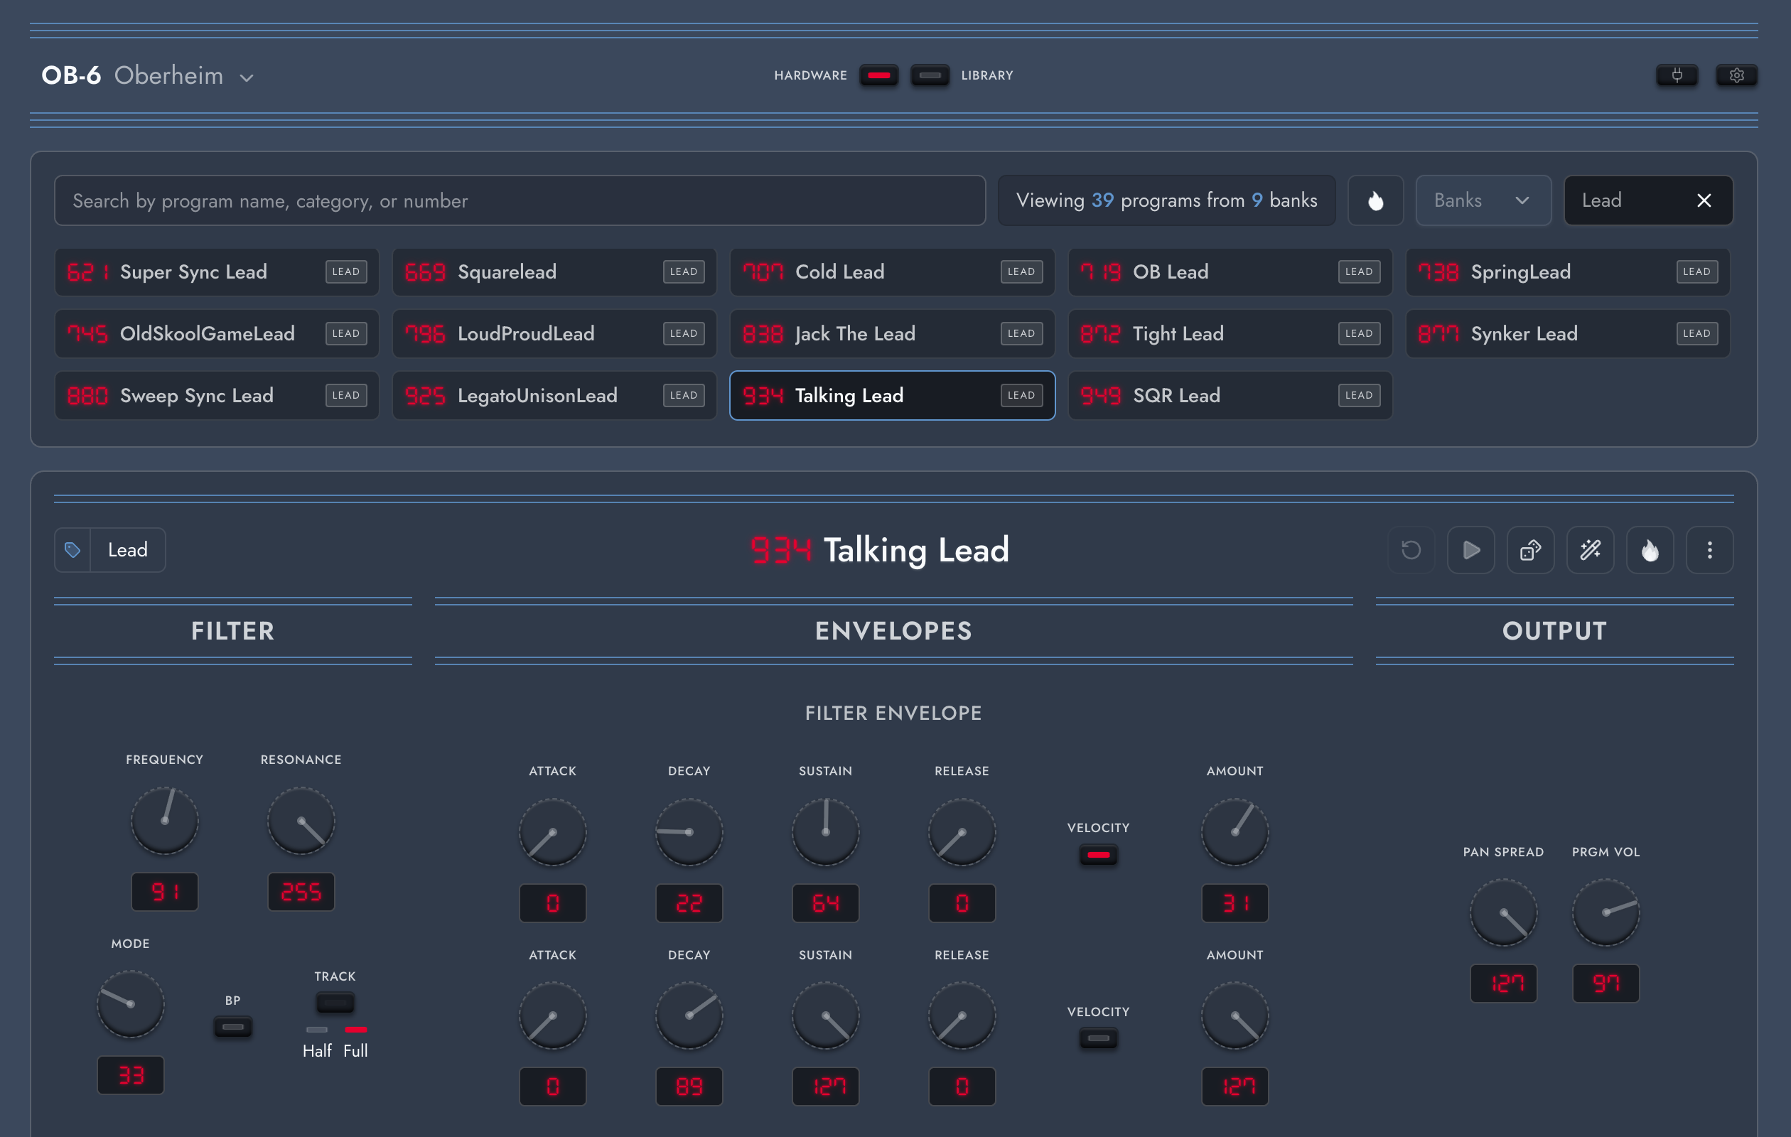Select the SpringLead program
The height and width of the screenshot is (1137, 1791).
point(1568,271)
